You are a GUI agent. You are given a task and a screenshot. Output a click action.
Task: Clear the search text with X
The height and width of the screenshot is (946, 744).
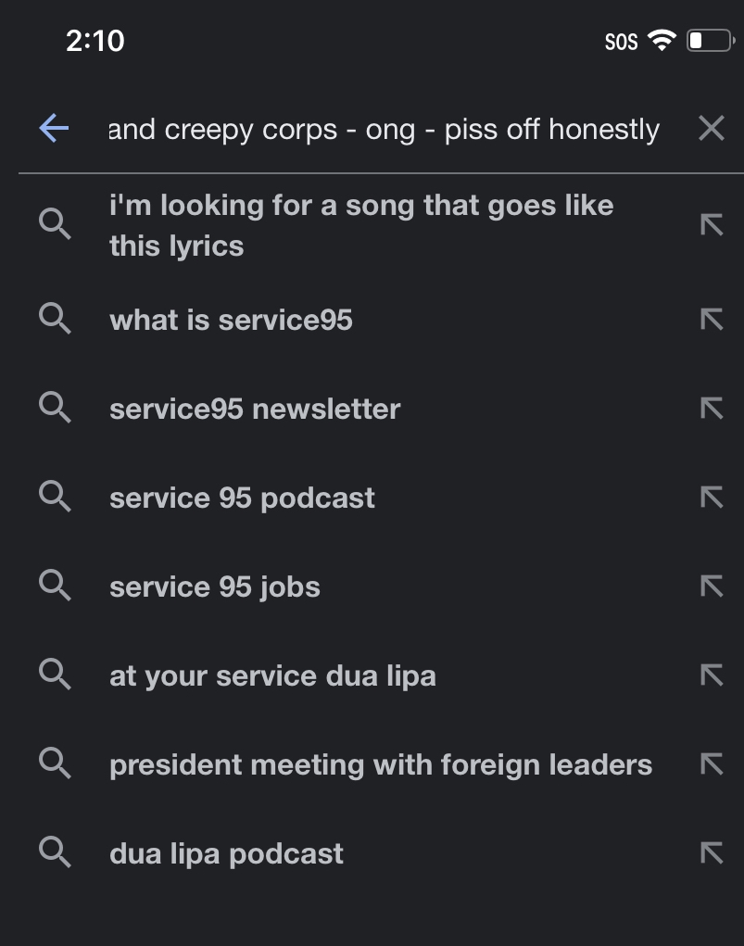pyautogui.click(x=711, y=129)
